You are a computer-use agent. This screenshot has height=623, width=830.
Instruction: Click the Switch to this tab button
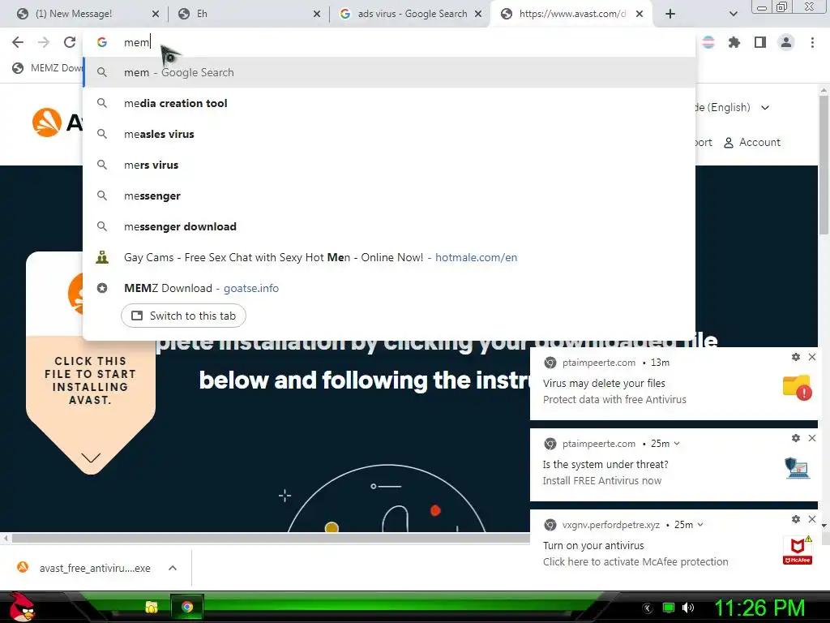[x=183, y=316]
